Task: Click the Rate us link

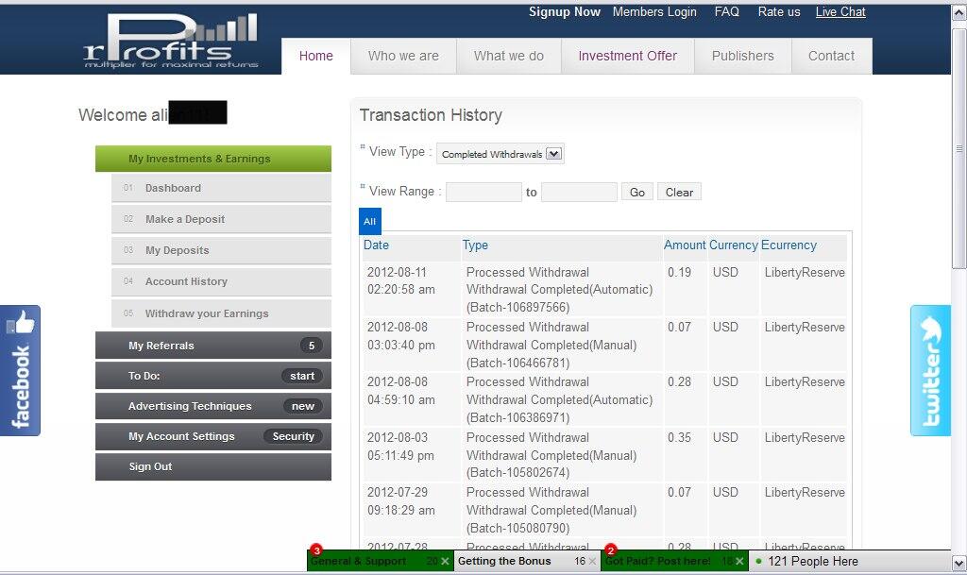Action: 779,11
